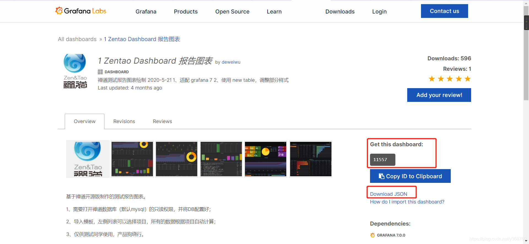Click the Zentao dashboard logo image
The image size is (529, 244).
pyautogui.click(x=75, y=71)
